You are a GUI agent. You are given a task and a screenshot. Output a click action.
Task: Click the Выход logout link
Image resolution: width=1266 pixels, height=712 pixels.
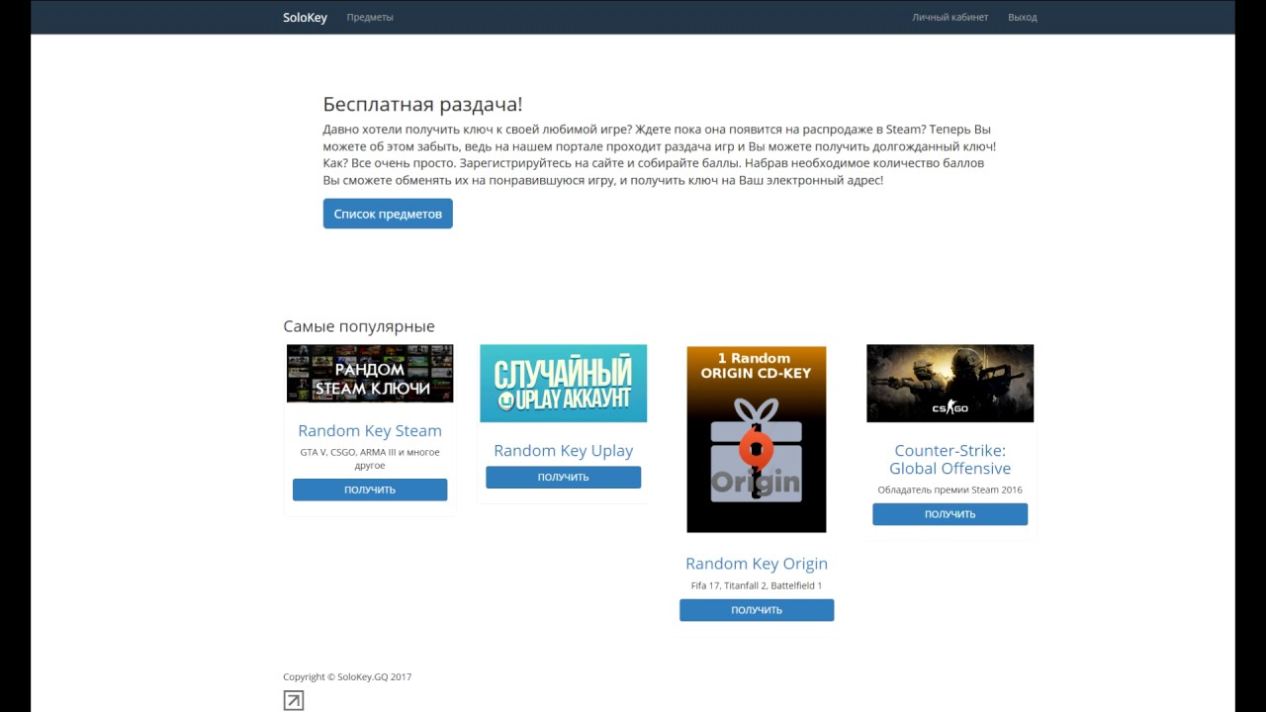point(1022,17)
